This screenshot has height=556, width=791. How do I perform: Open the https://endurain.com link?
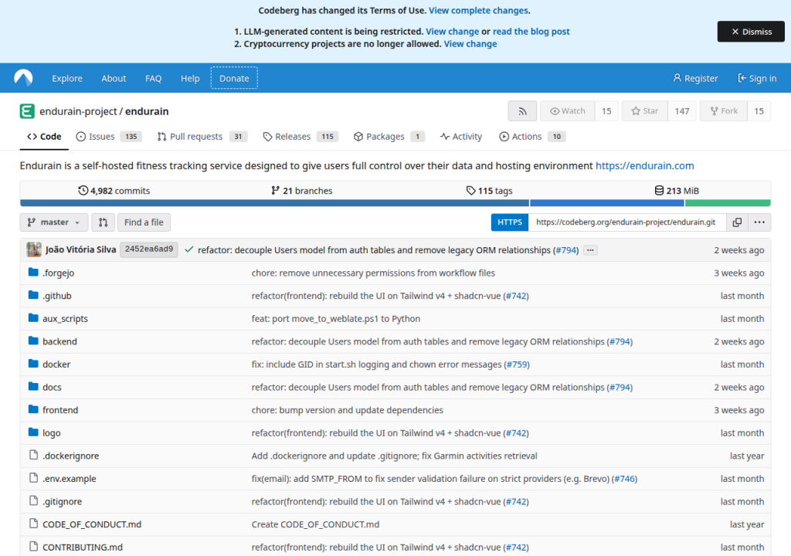coord(645,165)
